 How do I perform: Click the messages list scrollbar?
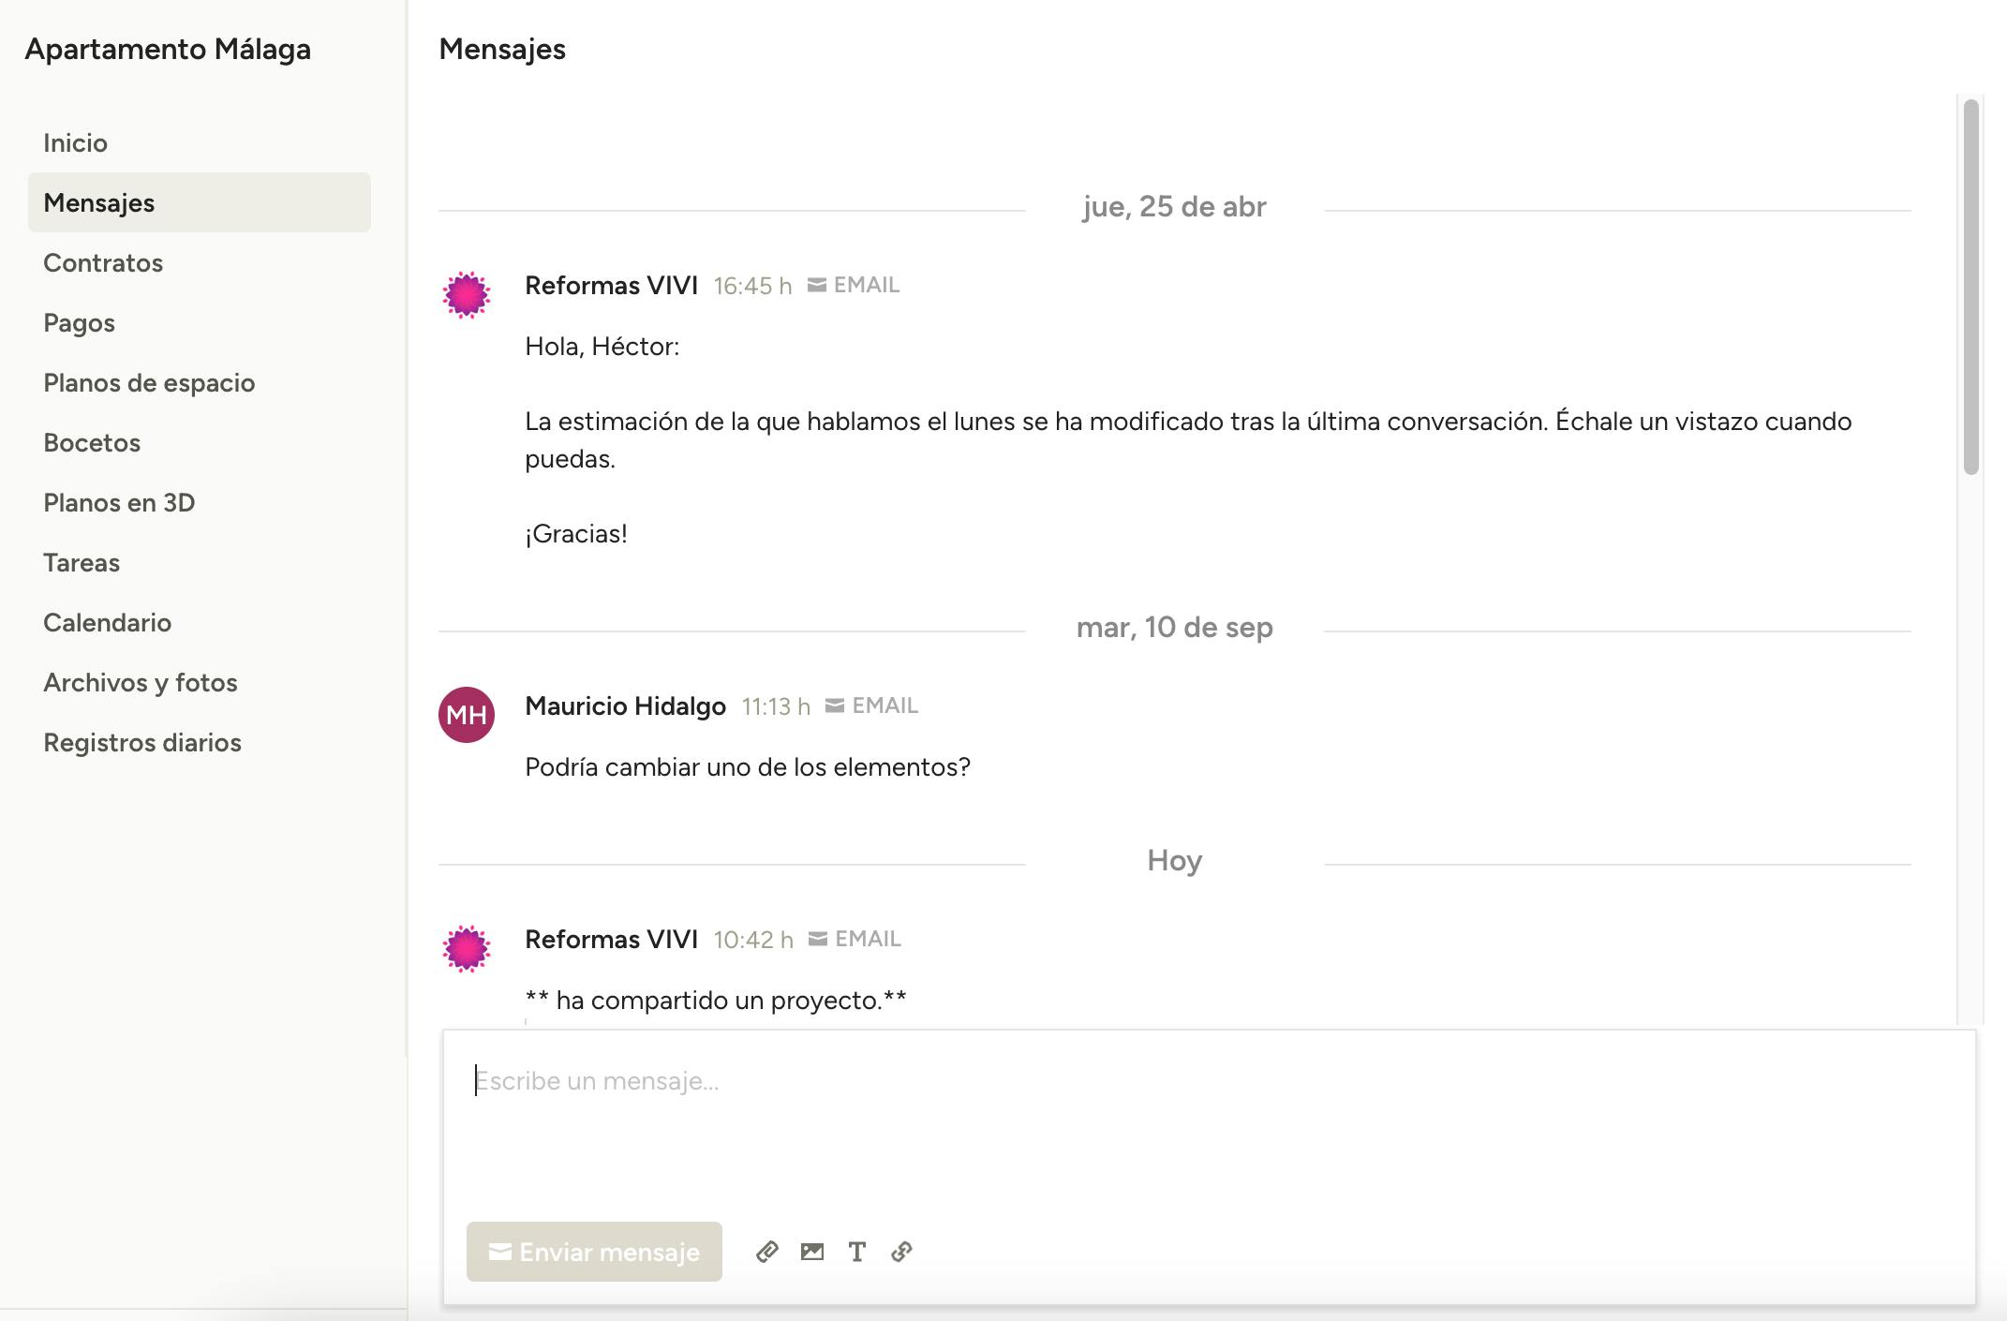point(1970,287)
